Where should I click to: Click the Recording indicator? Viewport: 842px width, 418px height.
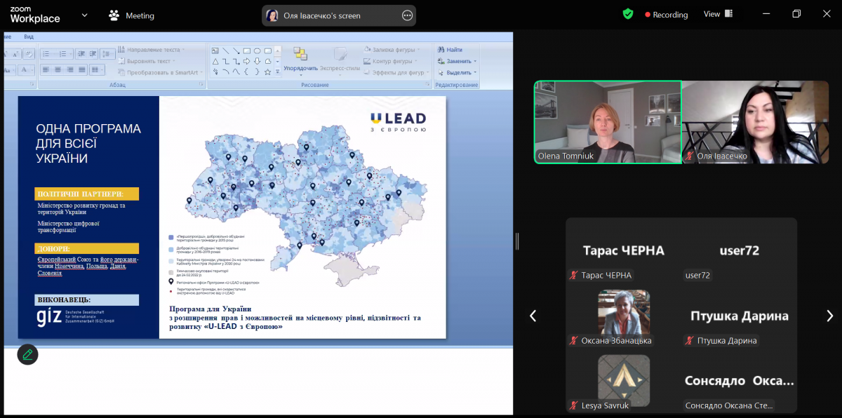666,15
